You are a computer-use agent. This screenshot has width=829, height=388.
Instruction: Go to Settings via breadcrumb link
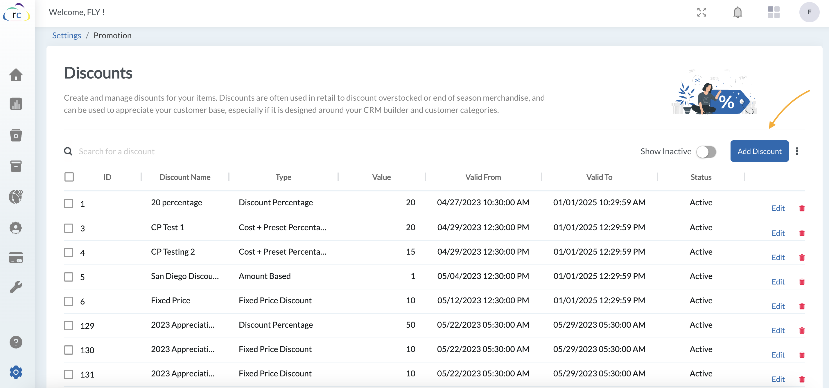point(67,35)
